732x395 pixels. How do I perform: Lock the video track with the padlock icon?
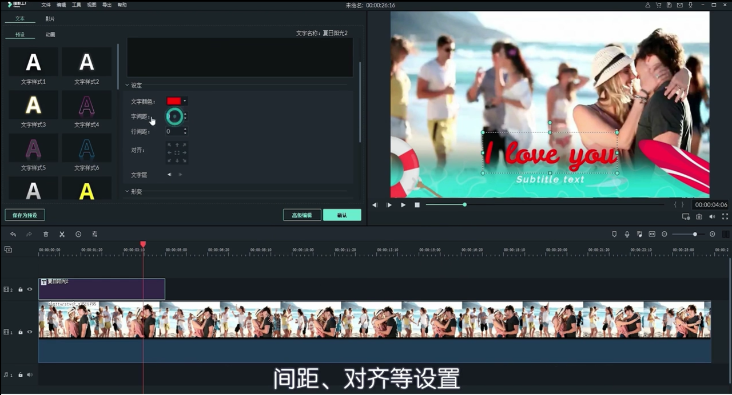pyautogui.click(x=20, y=332)
